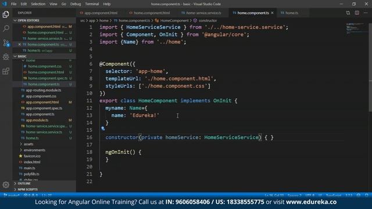
Task: Expand the environments folder
Action: point(34,150)
